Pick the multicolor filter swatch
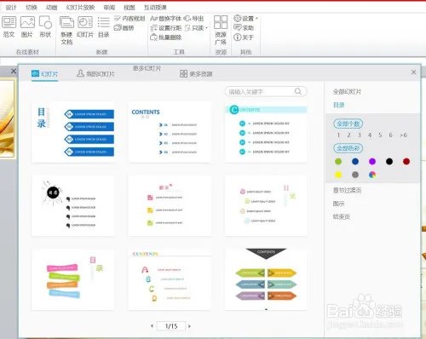 pos(372,175)
